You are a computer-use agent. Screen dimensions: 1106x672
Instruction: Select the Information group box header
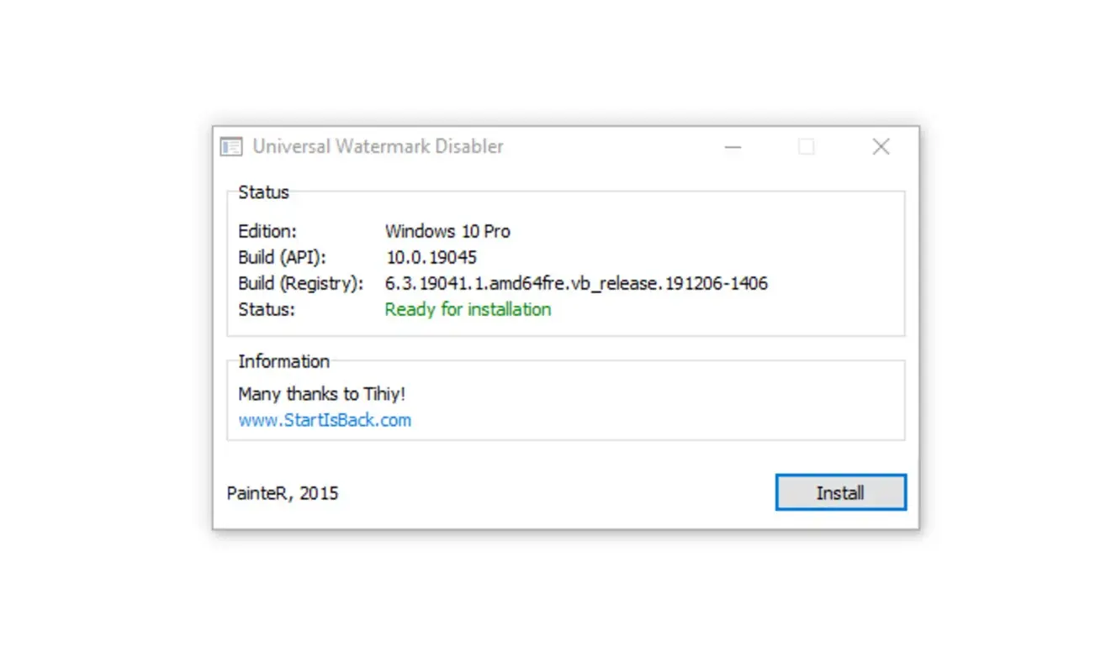(x=282, y=361)
